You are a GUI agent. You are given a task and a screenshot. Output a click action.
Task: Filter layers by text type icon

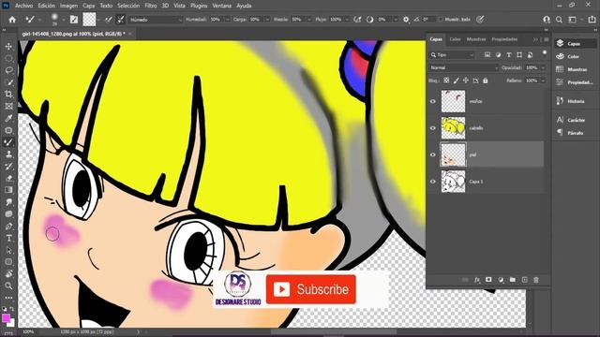508,55
